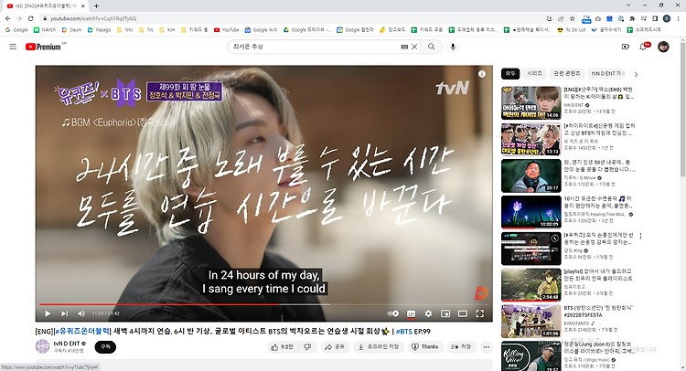Open Chrome three-dots menu
This screenshot has width=686, height=371.
click(679, 19)
